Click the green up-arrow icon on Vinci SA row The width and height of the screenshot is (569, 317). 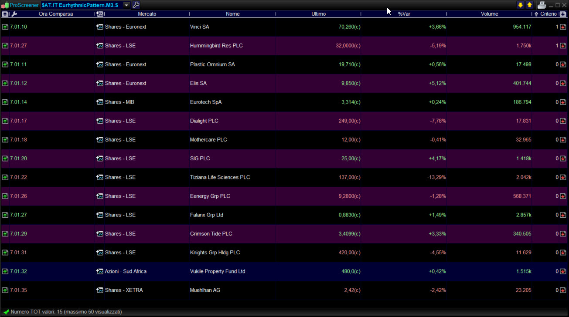click(x=5, y=27)
